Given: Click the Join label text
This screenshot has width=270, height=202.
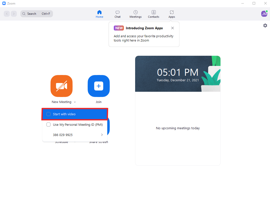Looking at the screenshot, I should click(98, 102).
